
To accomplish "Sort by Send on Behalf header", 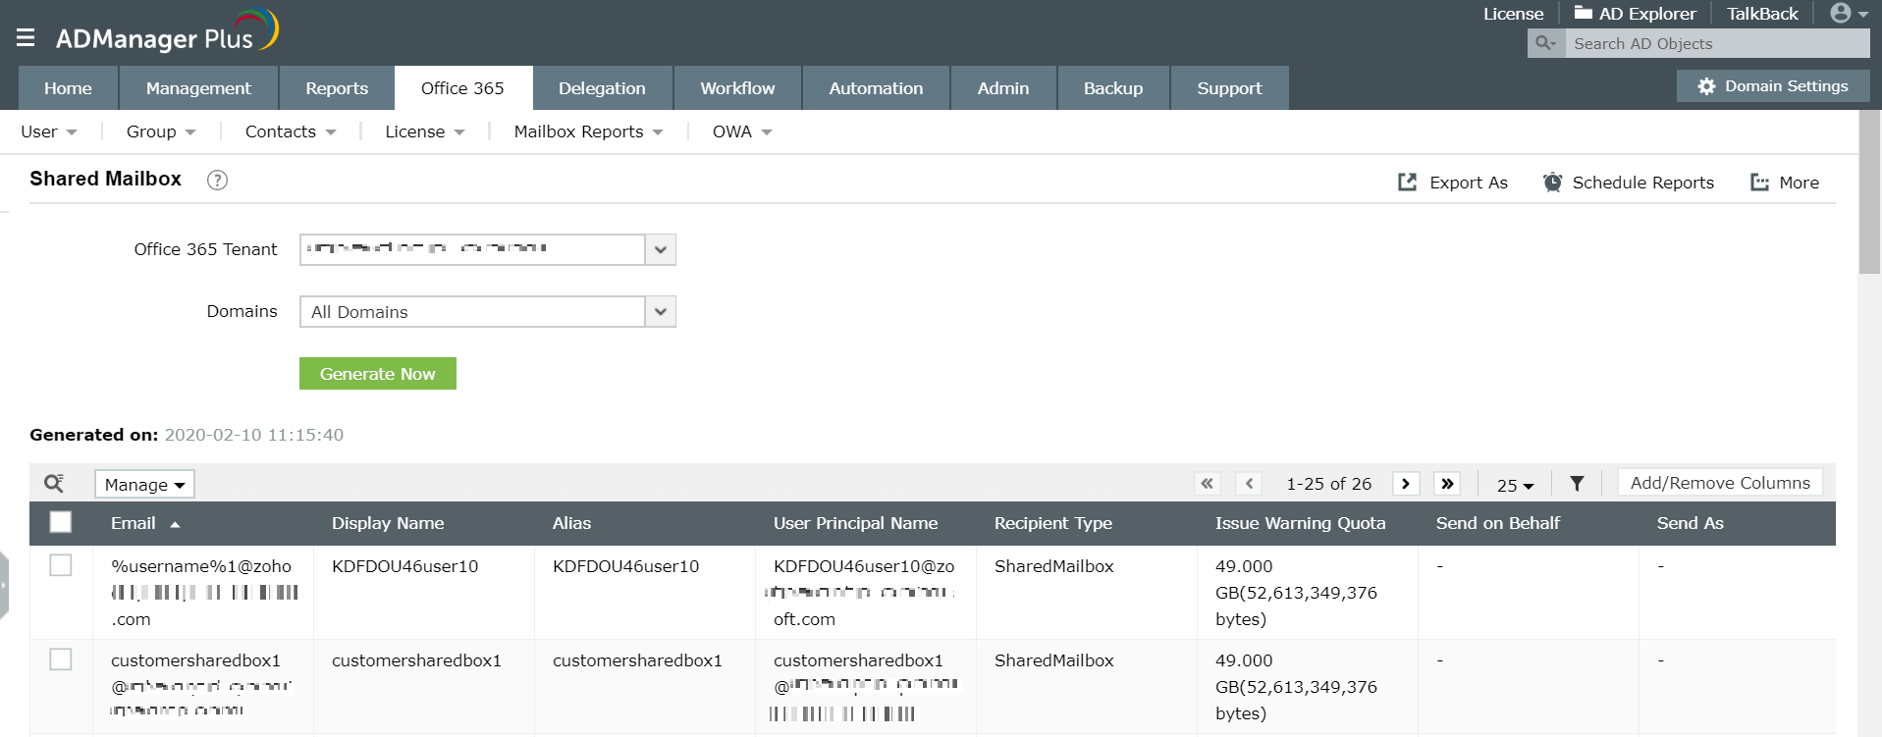I will coord(1497,523).
